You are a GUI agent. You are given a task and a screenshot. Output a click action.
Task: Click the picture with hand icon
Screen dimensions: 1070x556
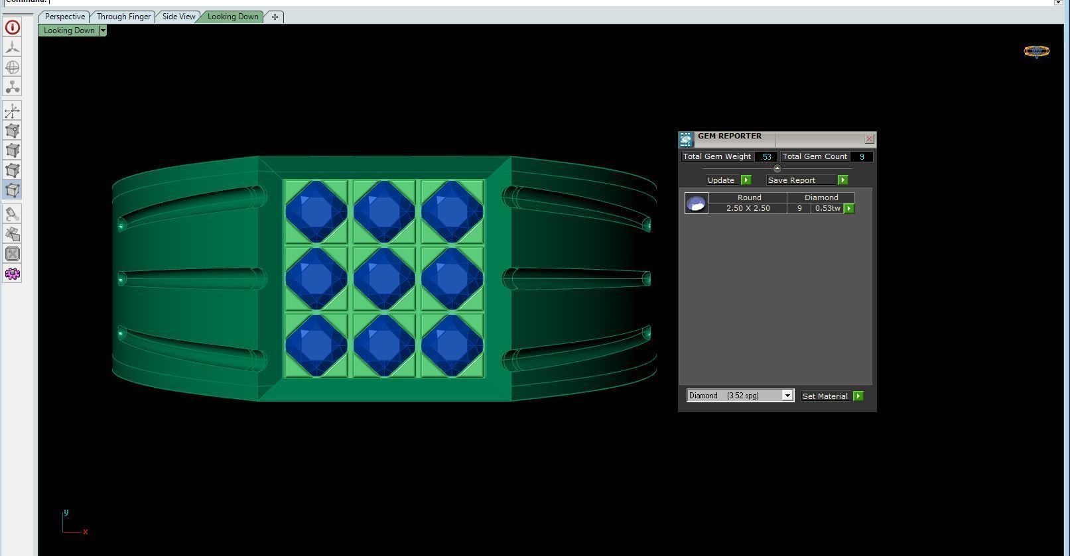click(12, 234)
